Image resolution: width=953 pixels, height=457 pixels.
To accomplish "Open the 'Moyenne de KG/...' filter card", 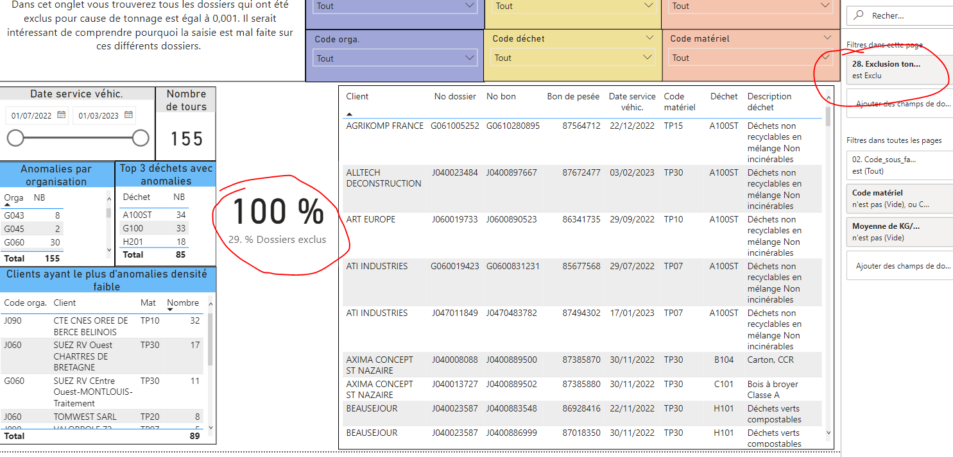I will point(900,231).
